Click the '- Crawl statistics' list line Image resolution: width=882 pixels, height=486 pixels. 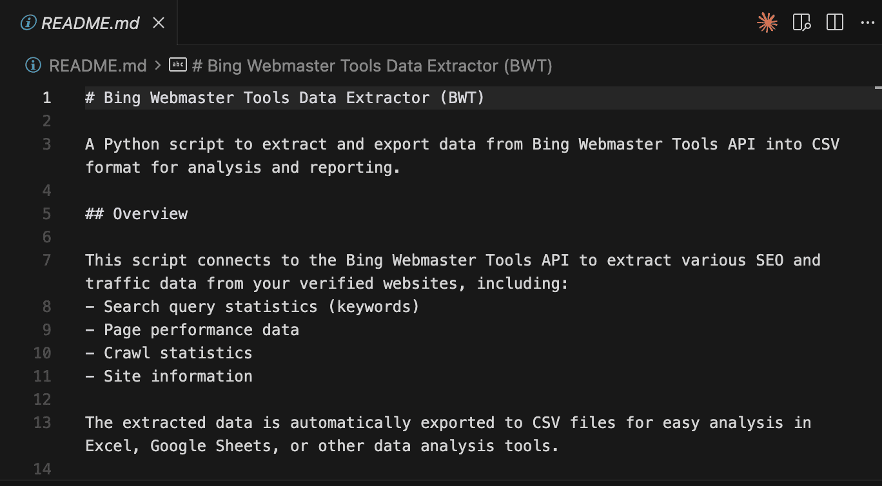click(169, 353)
